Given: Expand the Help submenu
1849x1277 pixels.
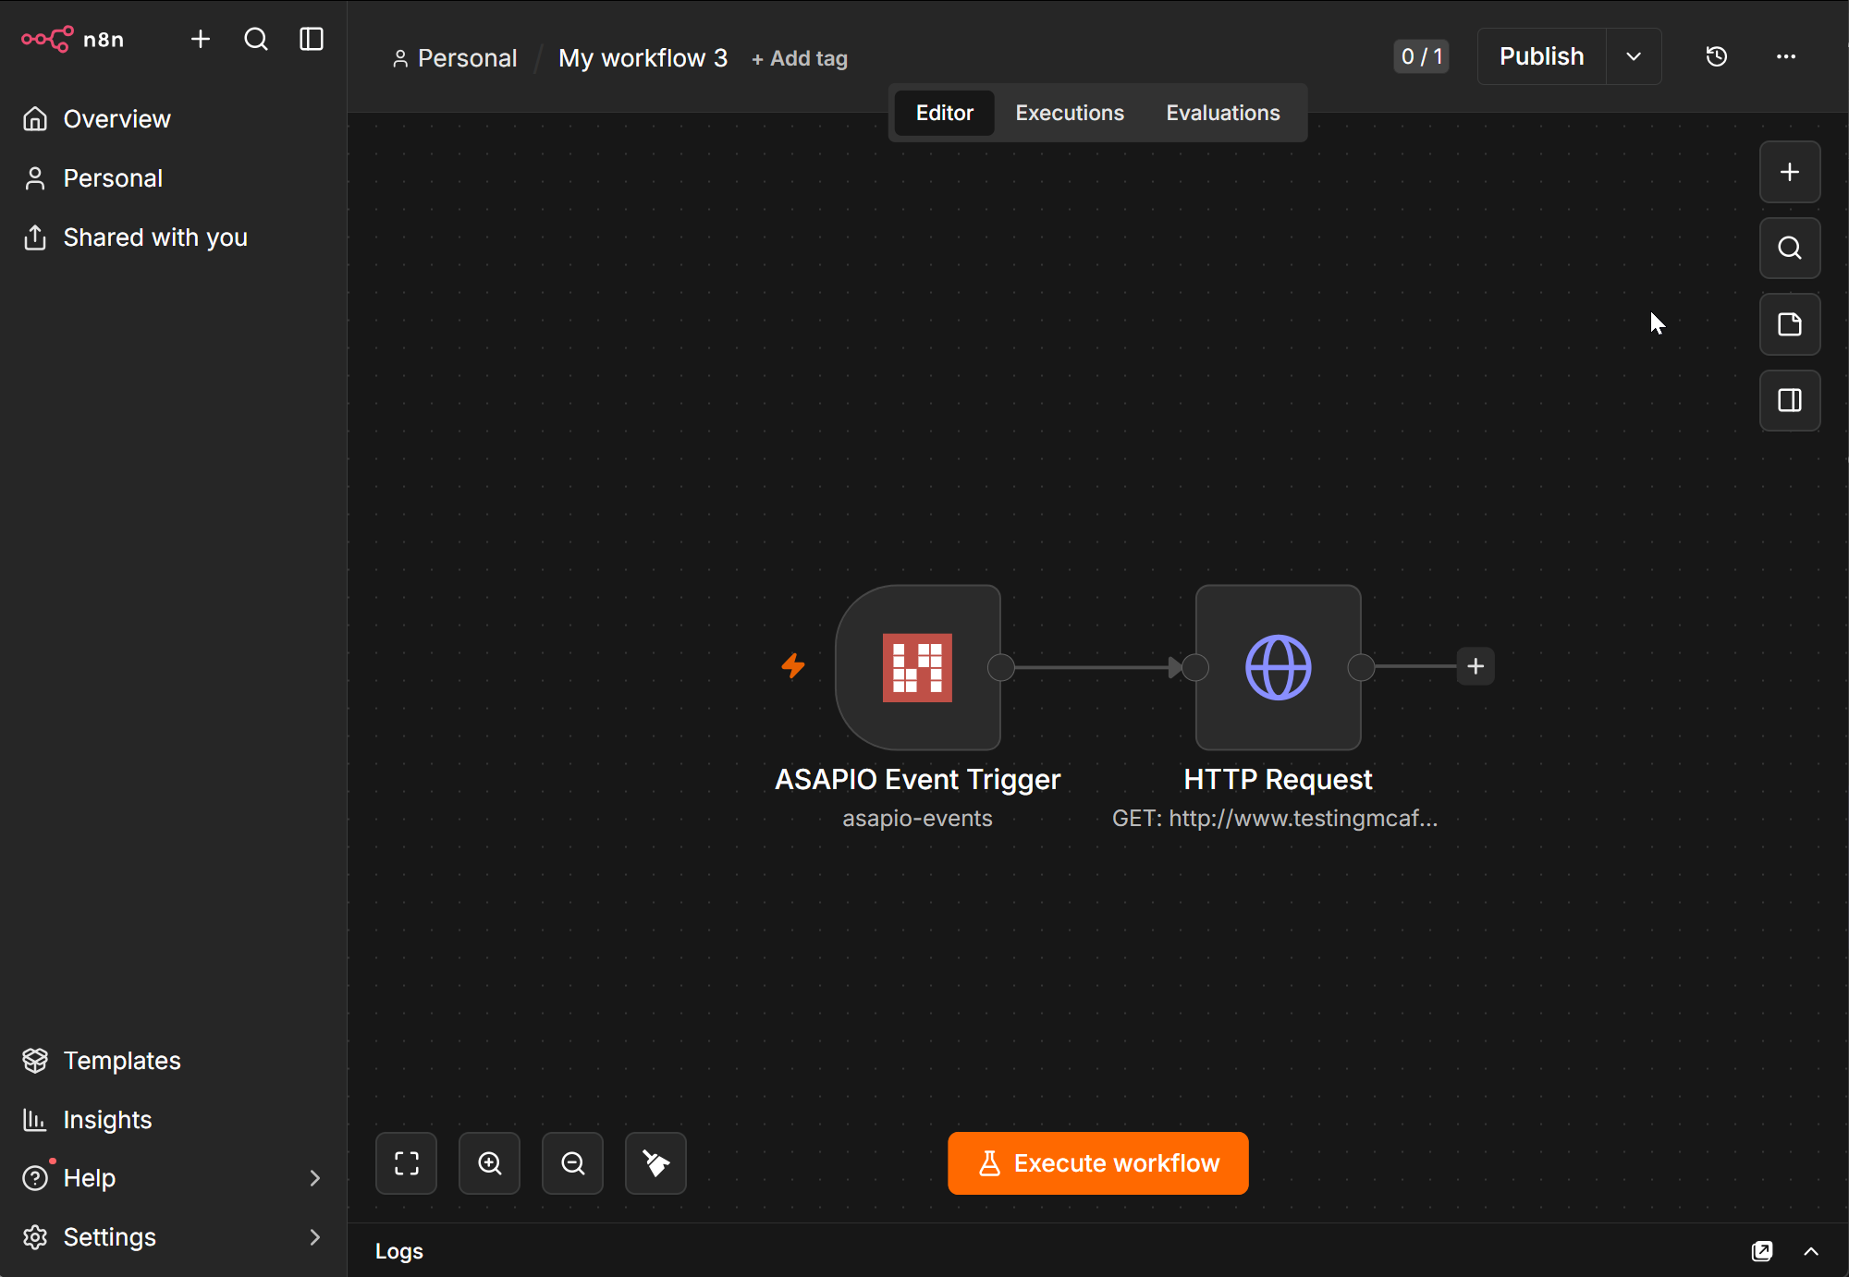Looking at the screenshot, I should coord(173,1178).
